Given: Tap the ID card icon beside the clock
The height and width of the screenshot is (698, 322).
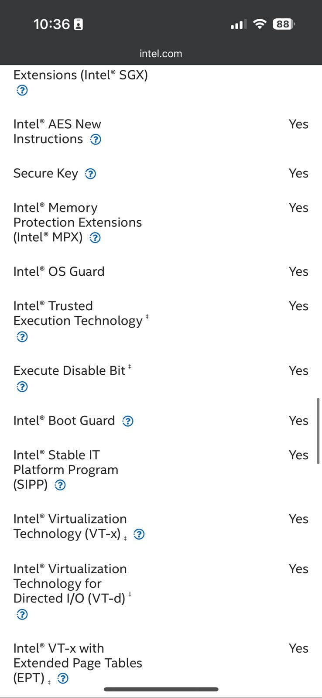Looking at the screenshot, I should 79,24.
